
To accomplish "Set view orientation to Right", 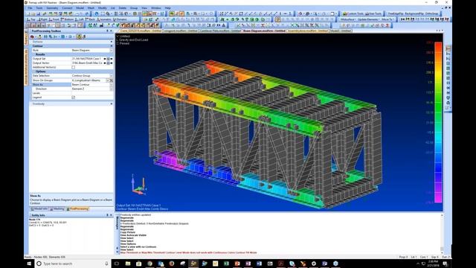I will (x=42, y=19).
